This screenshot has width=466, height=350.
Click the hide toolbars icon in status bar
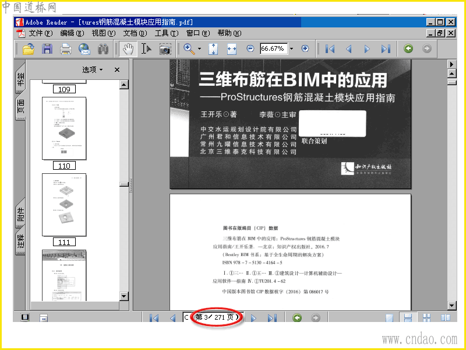(x=43, y=318)
